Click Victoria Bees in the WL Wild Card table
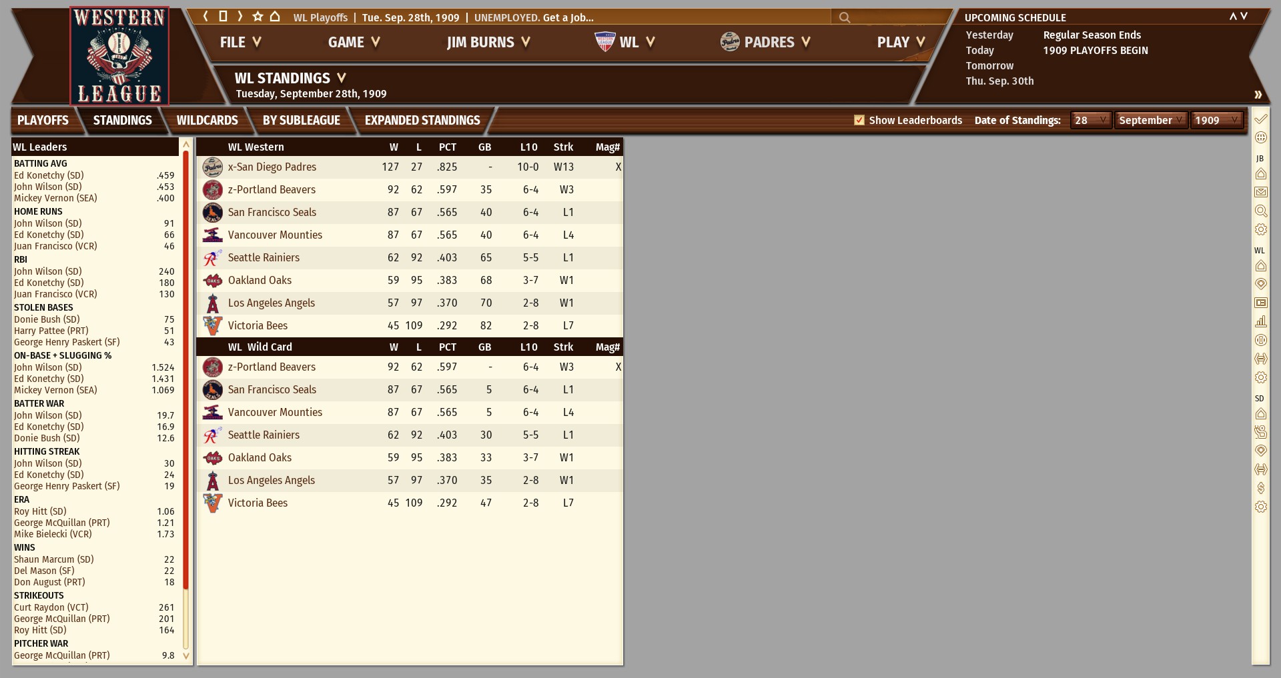This screenshot has height=678, width=1281. click(x=258, y=503)
